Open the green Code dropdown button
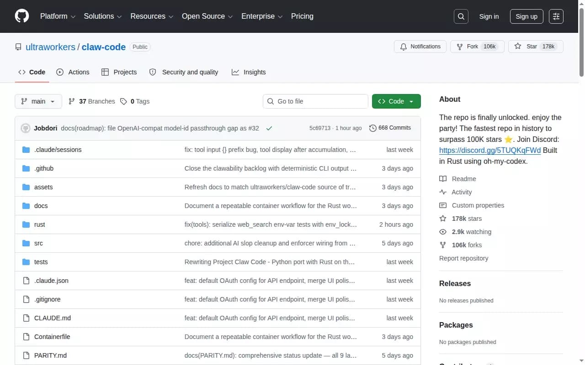585x365 pixels. tap(396, 101)
